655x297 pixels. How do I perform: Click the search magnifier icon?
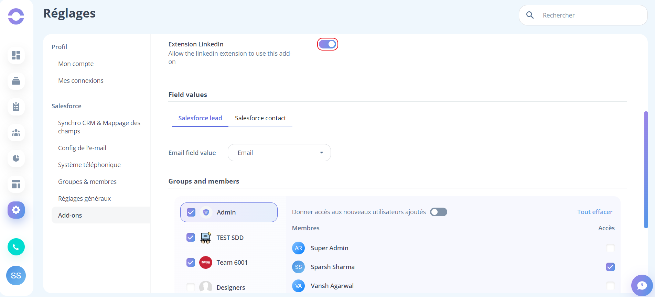(530, 15)
